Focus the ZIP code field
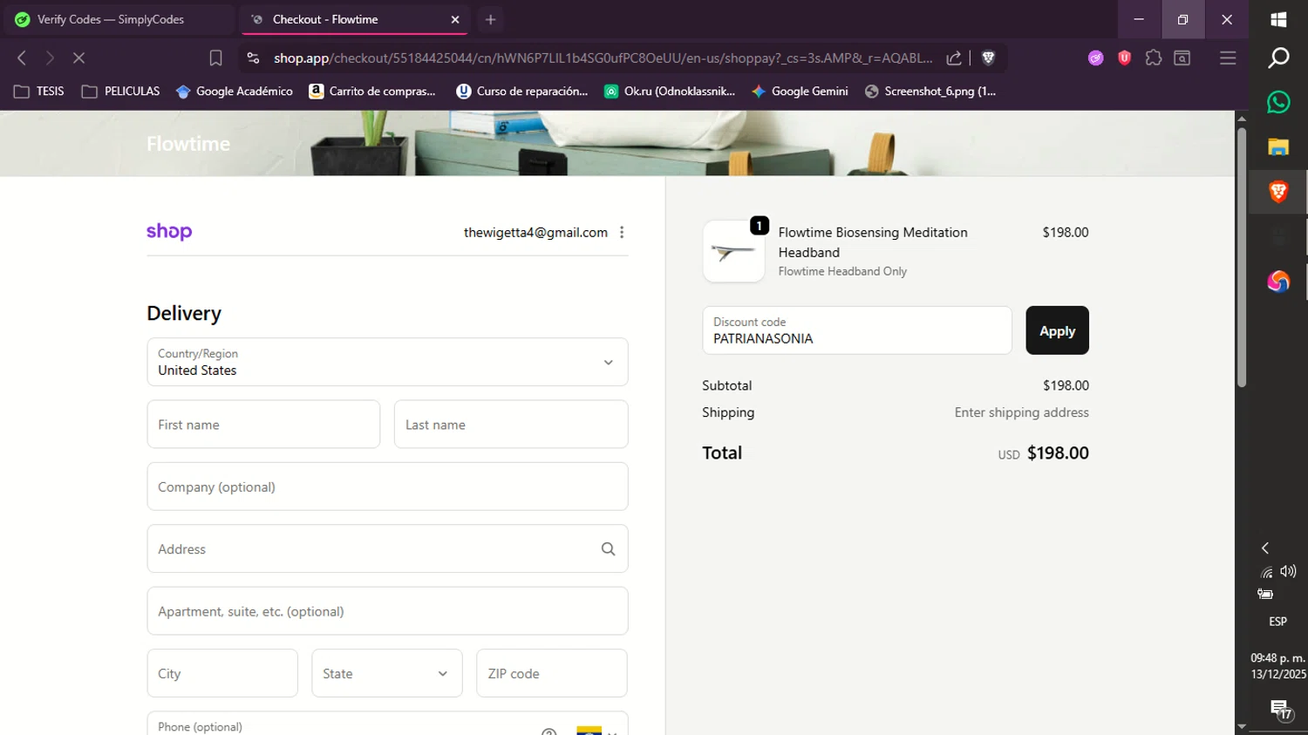The image size is (1308, 735). pos(552,673)
